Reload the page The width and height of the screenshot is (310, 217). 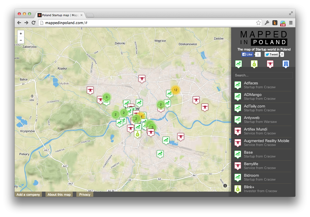[33, 23]
